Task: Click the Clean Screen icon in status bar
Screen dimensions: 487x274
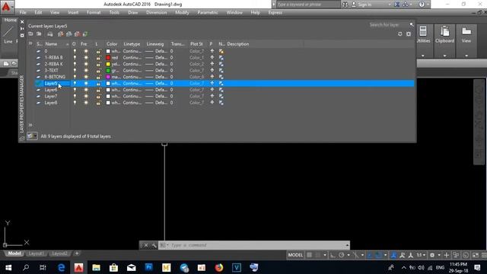Action: pos(475,255)
